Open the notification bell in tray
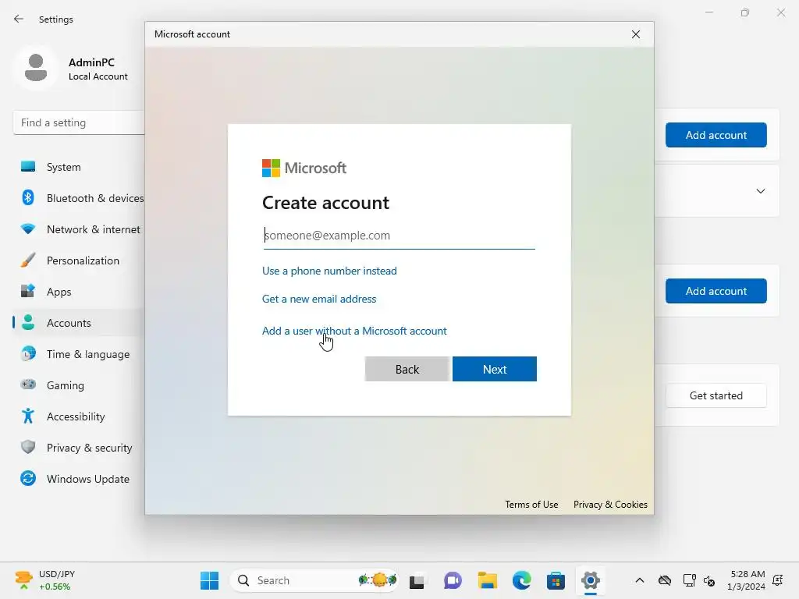 click(x=778, y=580)
